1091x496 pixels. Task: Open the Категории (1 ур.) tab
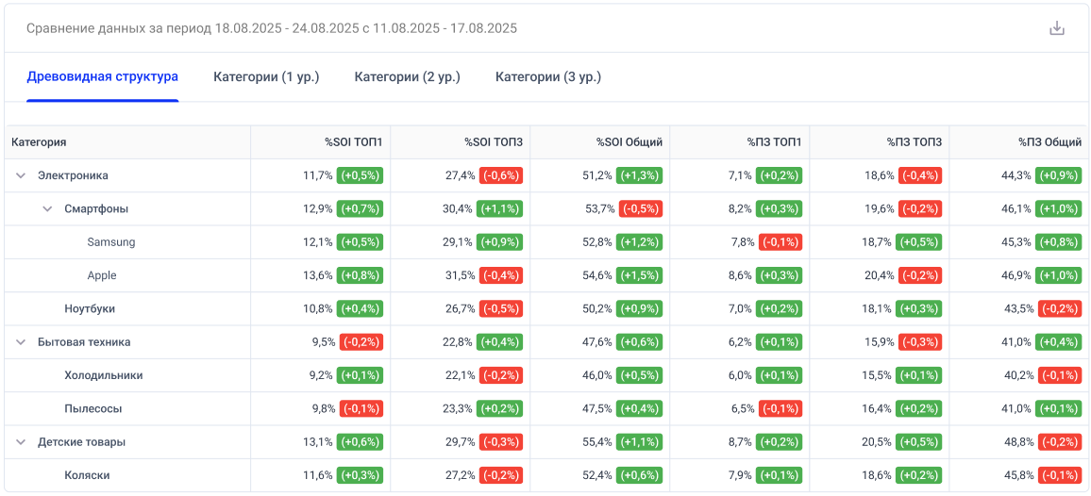point(266,76)
